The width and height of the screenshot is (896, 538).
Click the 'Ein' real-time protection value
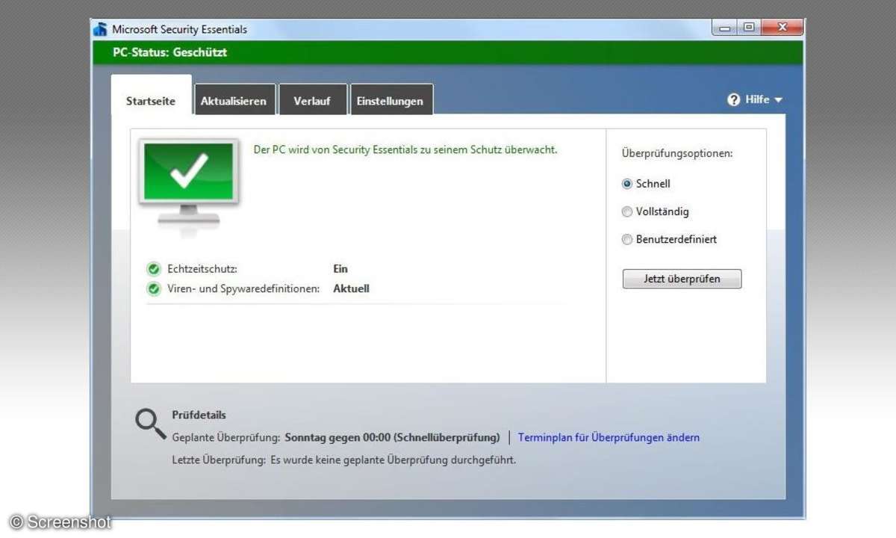point(340,269)
